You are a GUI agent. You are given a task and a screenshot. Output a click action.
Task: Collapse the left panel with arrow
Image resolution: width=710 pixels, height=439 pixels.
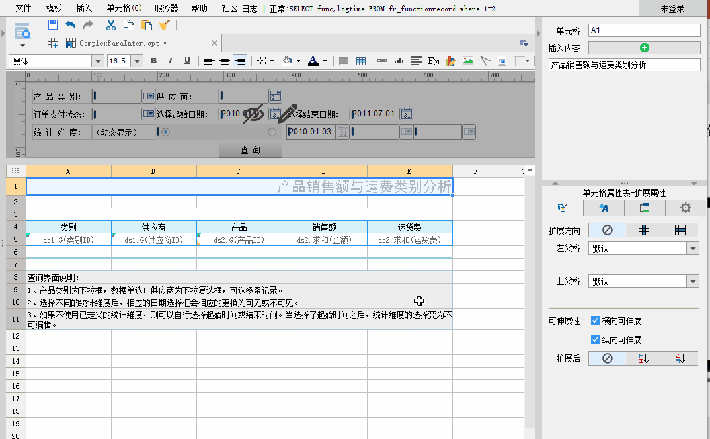[x=3, y=33]
